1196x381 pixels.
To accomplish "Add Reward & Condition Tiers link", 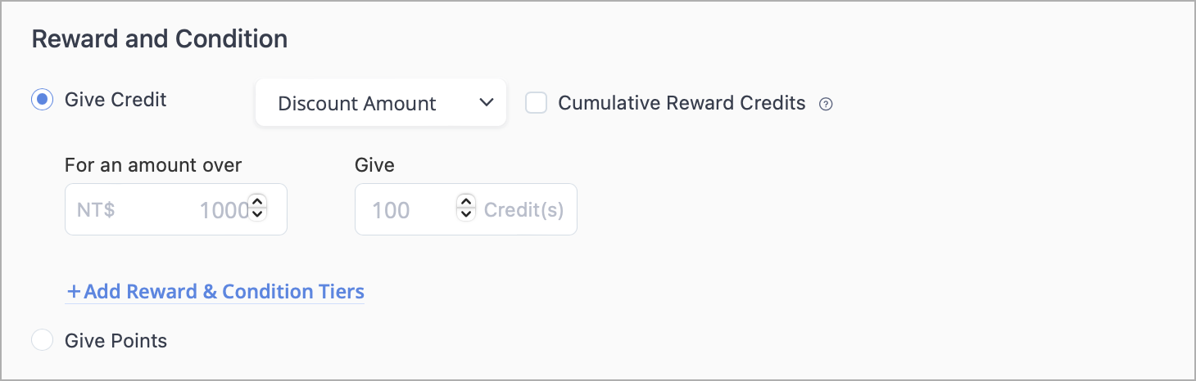I will point(215,292).
